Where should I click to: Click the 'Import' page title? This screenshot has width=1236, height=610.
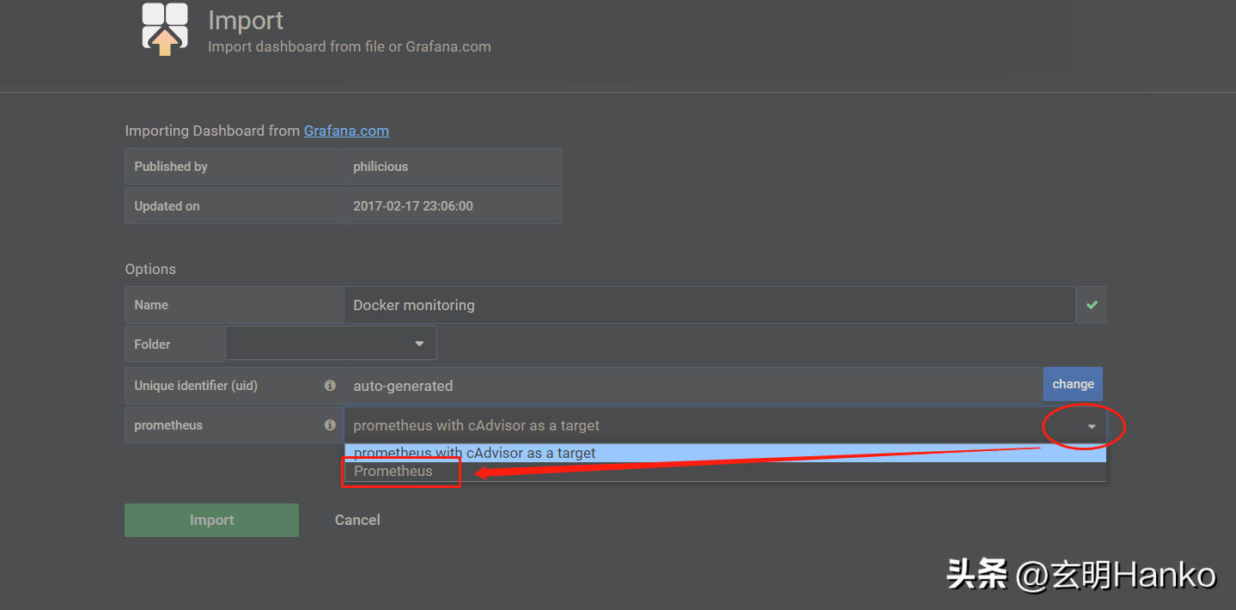[x=246, y=21]
